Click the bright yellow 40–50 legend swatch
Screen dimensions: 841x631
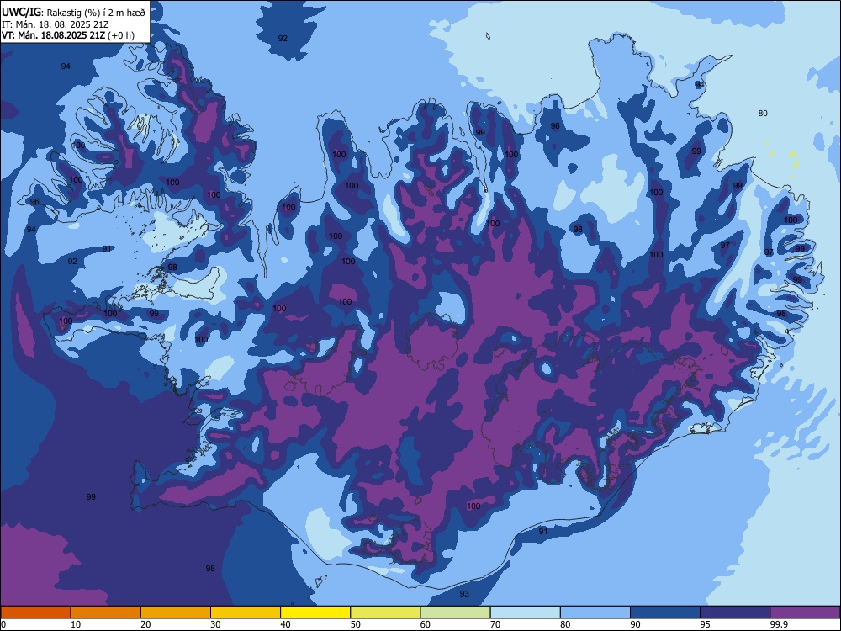(315, 612)
